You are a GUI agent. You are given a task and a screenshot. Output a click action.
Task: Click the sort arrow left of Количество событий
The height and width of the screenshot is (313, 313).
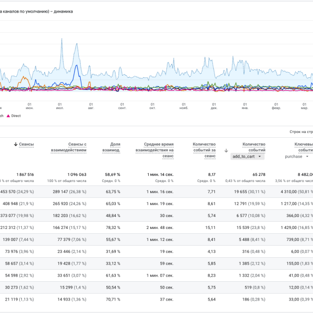point(225,150)
